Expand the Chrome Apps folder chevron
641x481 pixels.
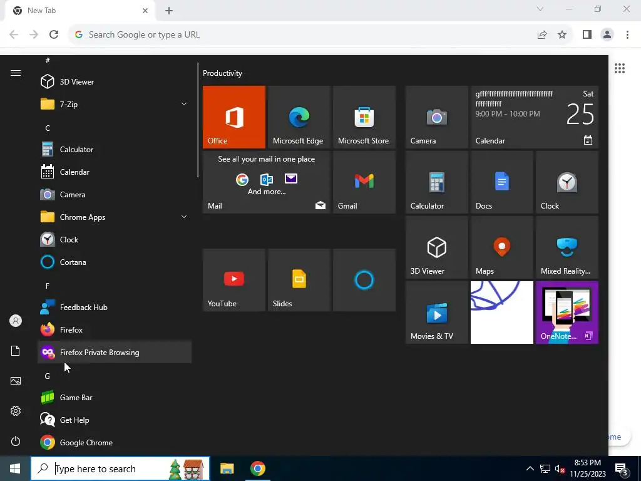[x=184, y=217]
